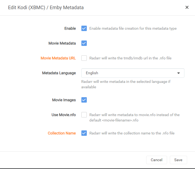The width and height of the screenshot is (195, 169).
Task: Click the dialog title Edit Kodi (XBMC) / Emby Metadata
Action: [x=46, y=8]
